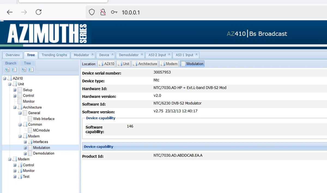Open the Overview tab

click(x=13, y=55)
